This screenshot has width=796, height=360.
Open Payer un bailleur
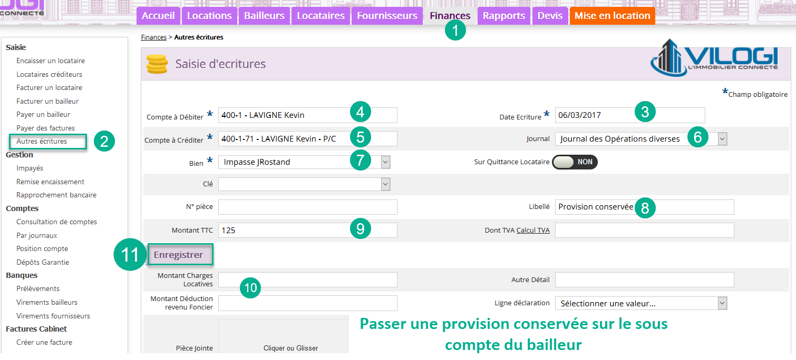click(43, 115)
